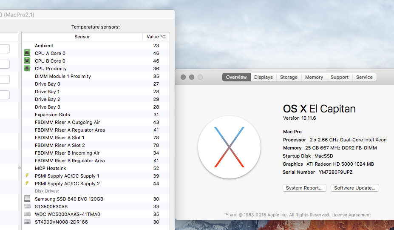This screenshot has height=230, width=394.
Task: Click the Software Update button
Action: [x=354, y=188]
